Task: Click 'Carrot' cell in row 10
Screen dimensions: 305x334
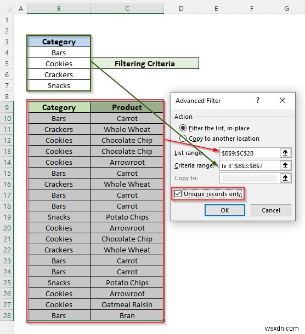Action: (x=127, y=118)
